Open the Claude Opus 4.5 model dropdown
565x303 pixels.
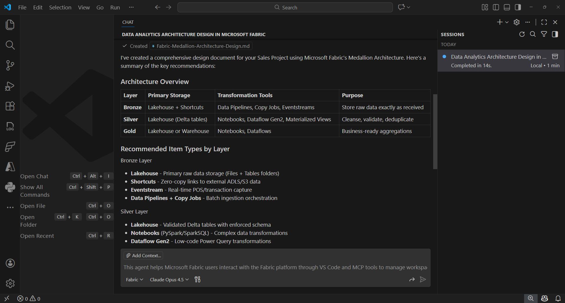click(x=169, y=279)
